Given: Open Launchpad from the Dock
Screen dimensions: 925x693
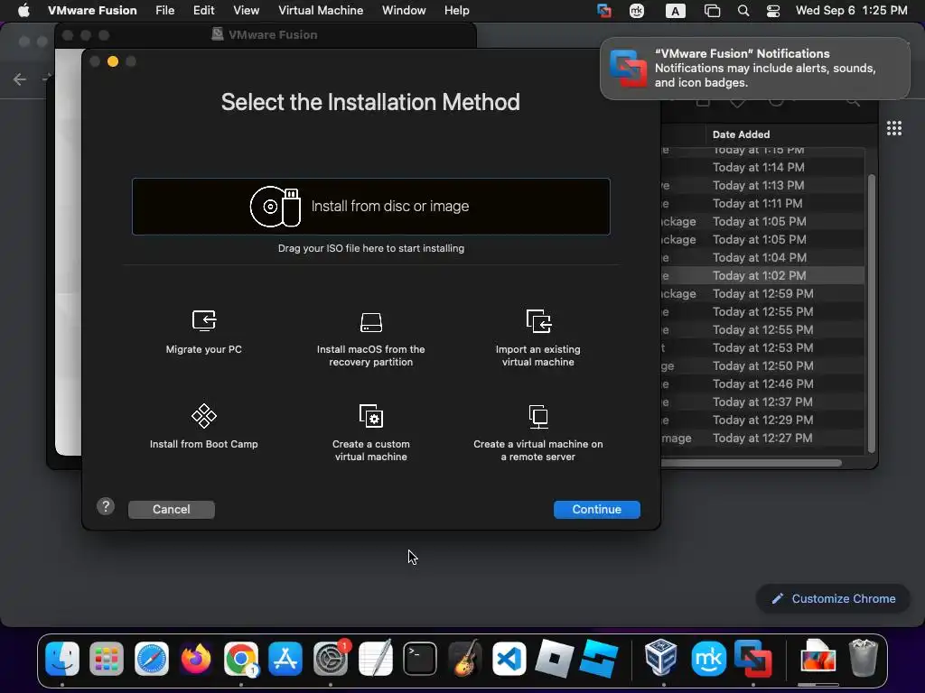Looking at the screenshot, I should [107, 658].
